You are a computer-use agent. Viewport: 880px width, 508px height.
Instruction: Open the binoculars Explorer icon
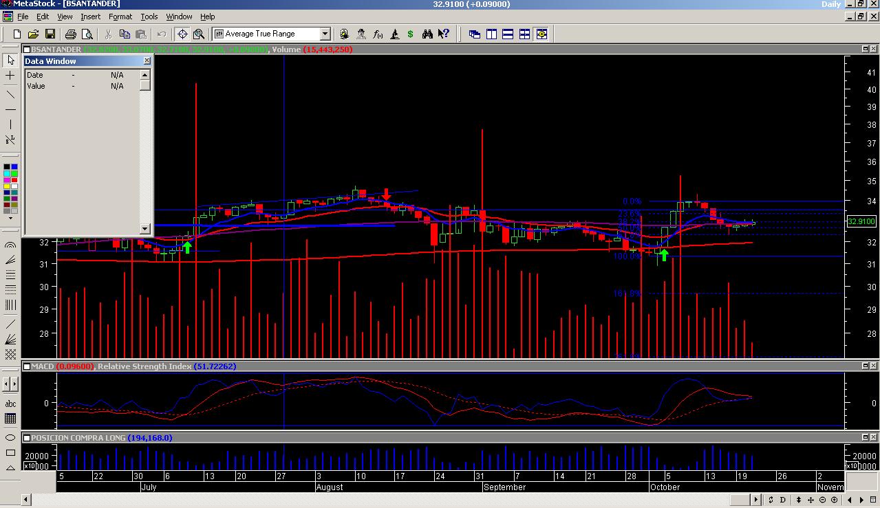tap(427, 34)
